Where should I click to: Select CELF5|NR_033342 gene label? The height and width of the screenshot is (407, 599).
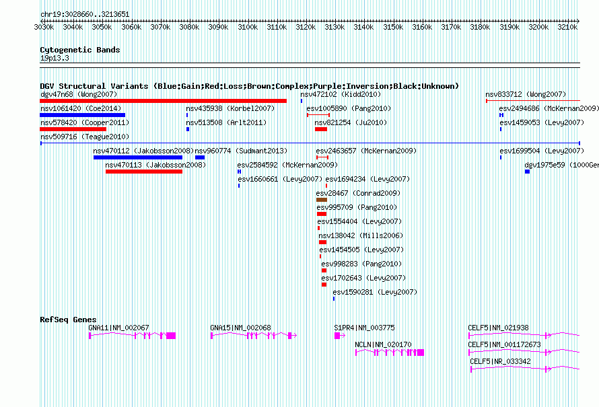[x=501, y=361]
